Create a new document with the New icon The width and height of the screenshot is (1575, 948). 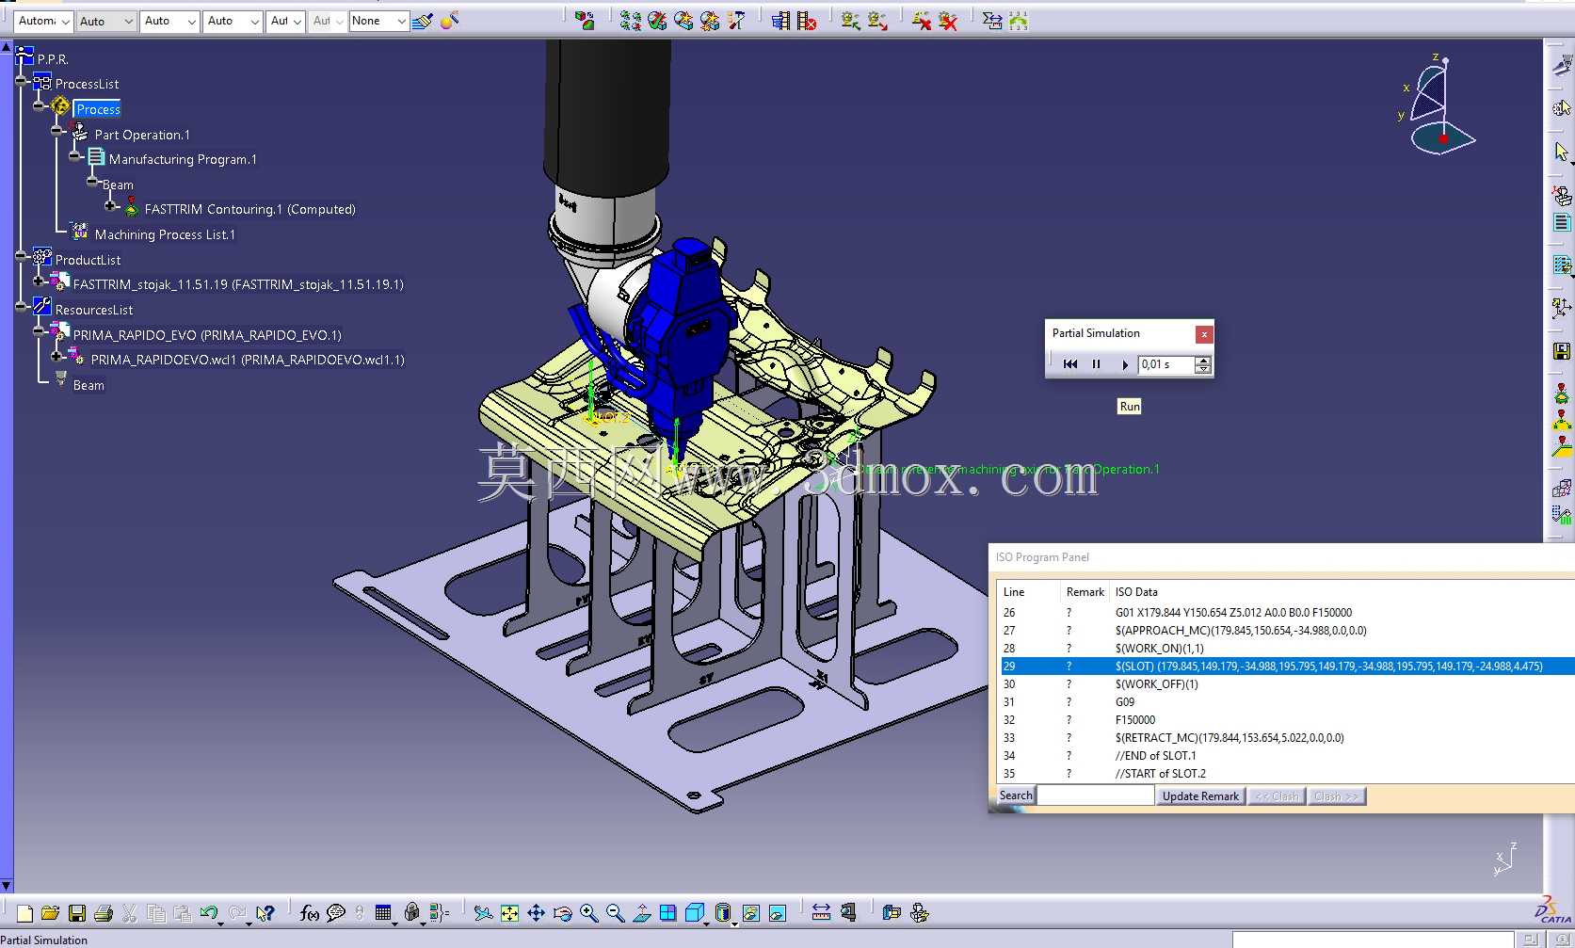pos(24,912)
